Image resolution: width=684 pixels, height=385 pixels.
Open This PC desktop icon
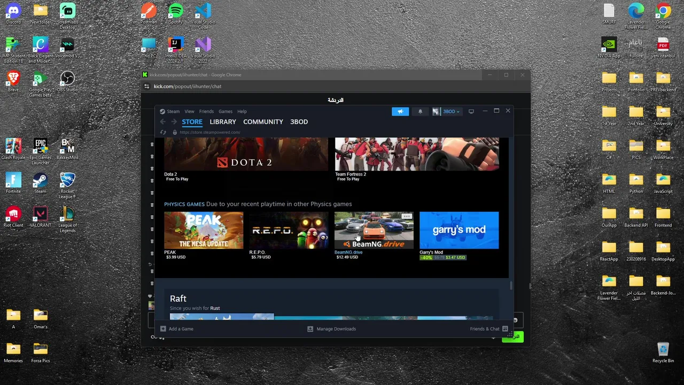coord(149,48)
